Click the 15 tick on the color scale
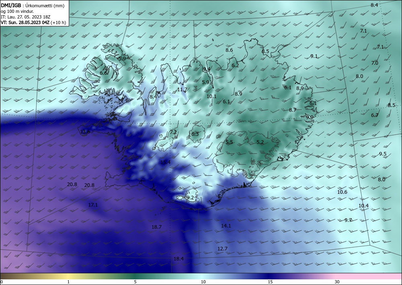Image resolution: width=402 pixels, height=285 pixels. click(270, 282)
